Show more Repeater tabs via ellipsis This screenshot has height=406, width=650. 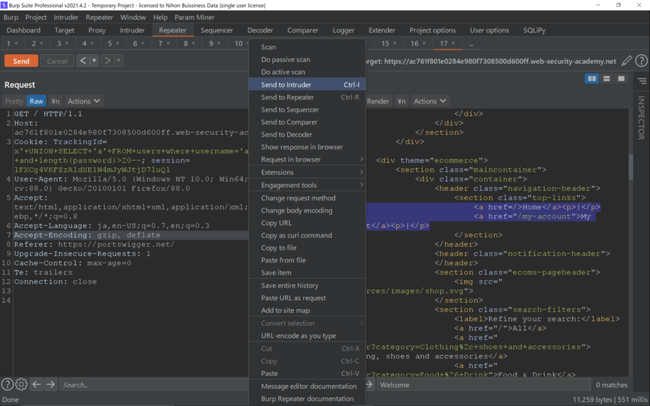tap(471, 43)
